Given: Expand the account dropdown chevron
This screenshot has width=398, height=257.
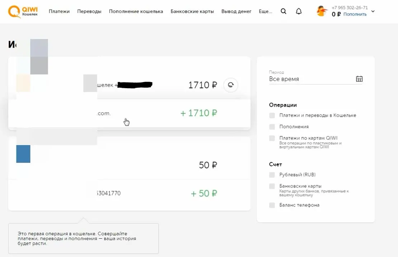Looking at the screenshot, I should tap(373, 11).
